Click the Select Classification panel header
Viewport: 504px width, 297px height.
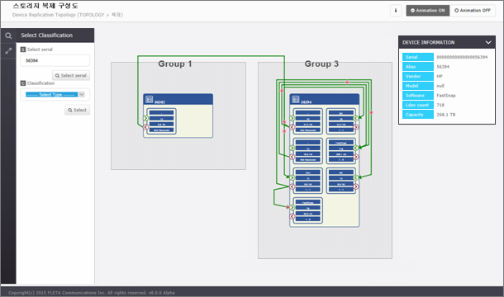click(x=55, y=35)
